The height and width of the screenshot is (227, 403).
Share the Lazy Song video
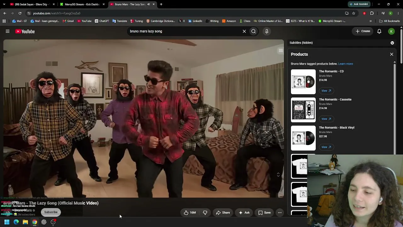(223, 212)
